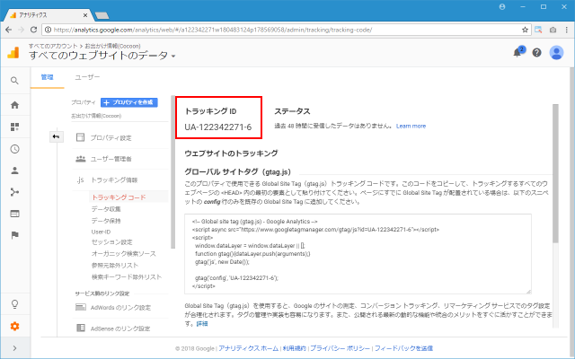The image size is (575, 359).
Task: Click the audience person icon in sidebar
Action: 14,170
